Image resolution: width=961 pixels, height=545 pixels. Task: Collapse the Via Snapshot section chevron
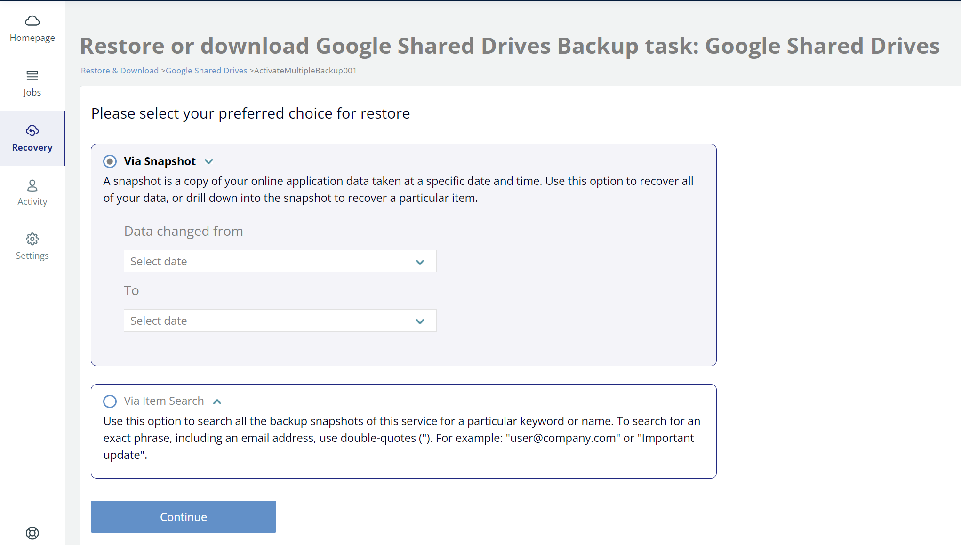pos(209,161)
